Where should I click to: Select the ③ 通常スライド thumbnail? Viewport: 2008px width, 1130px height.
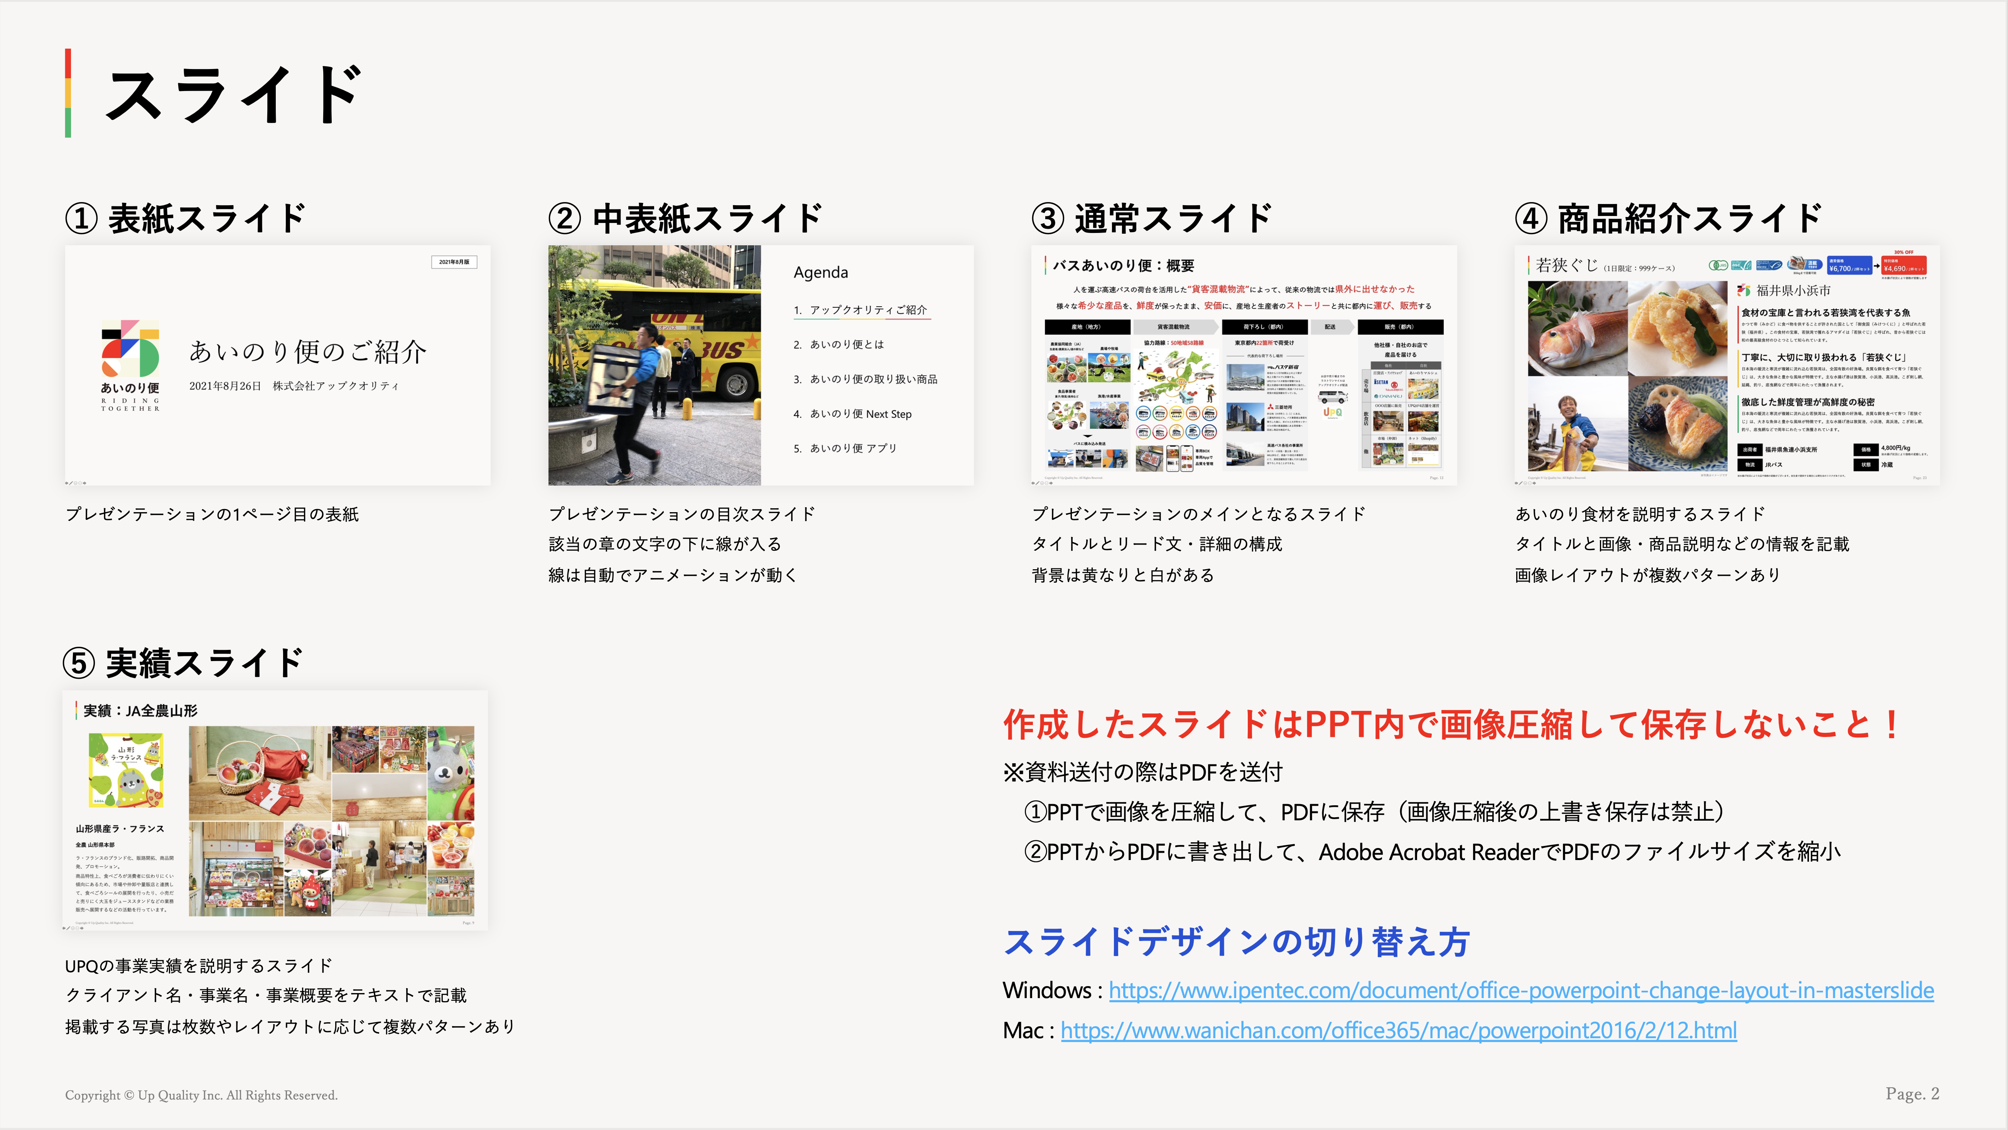[x=1243, y=365]
